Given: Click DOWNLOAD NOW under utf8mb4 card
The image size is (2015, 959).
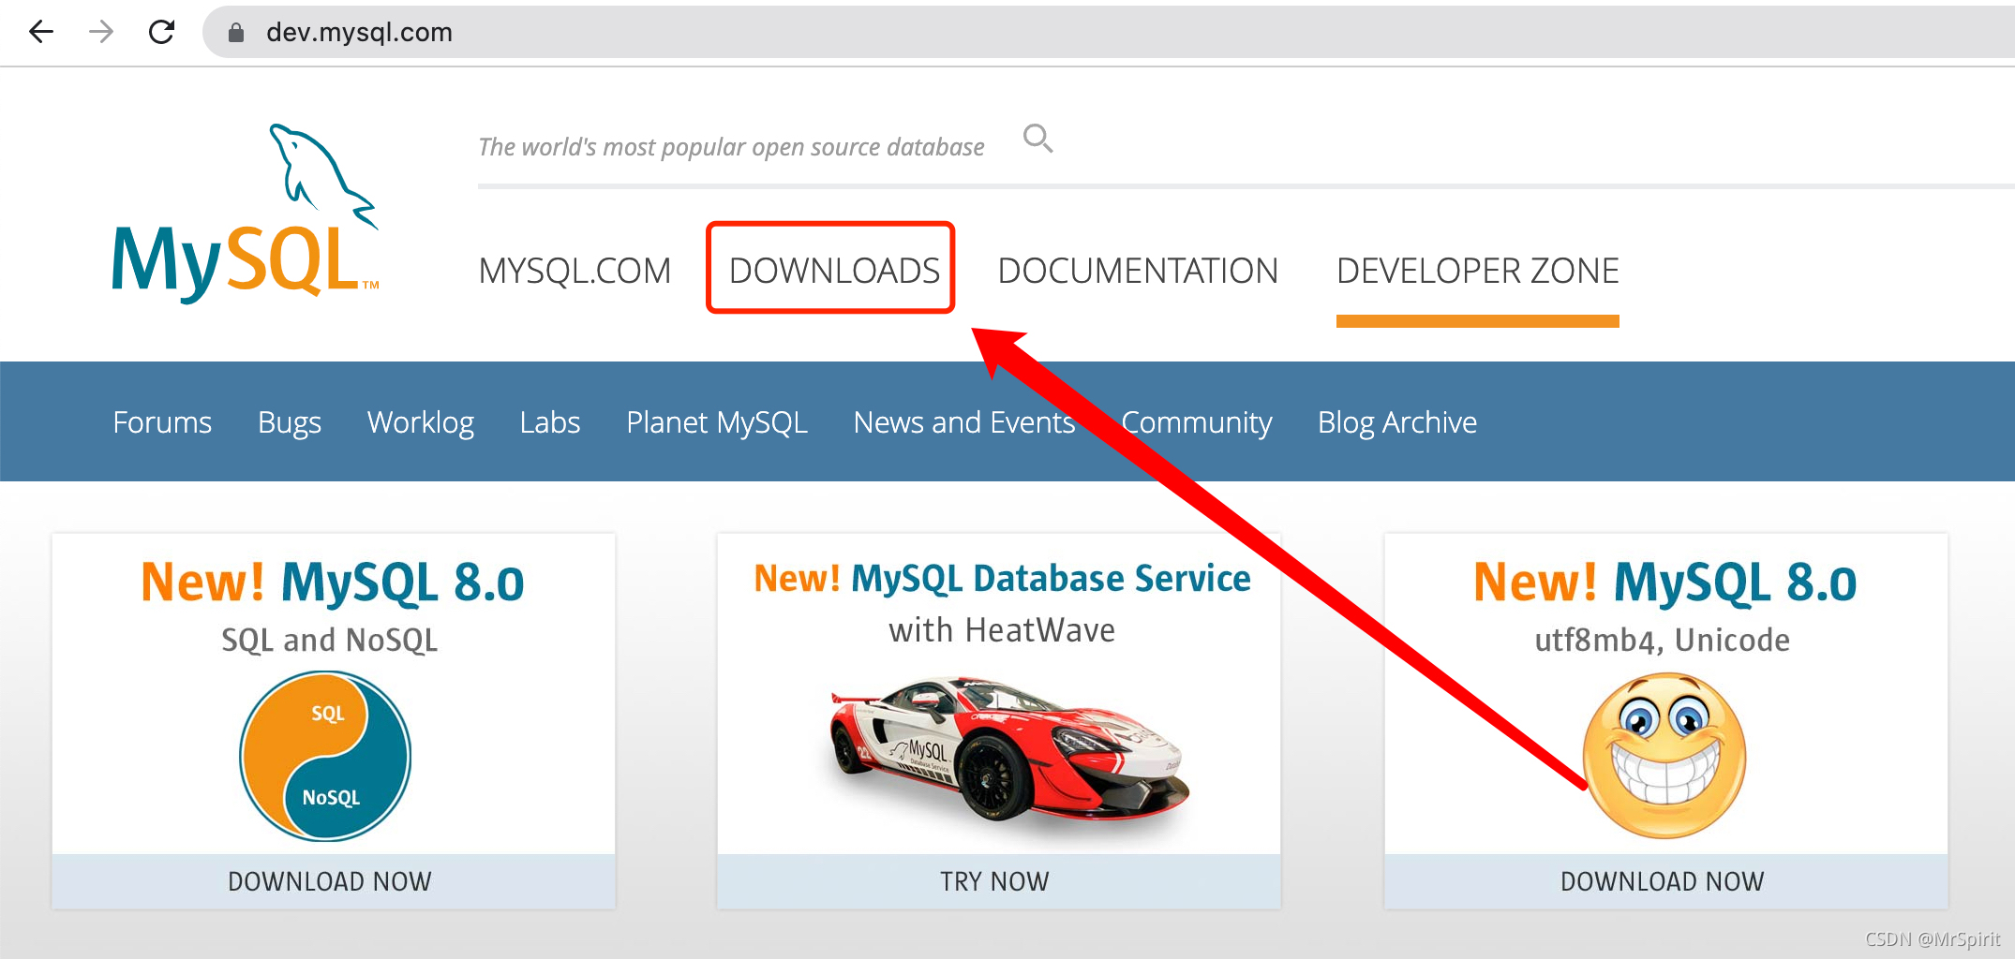Looking at the screenshot, I should (x=1665, y=881).
